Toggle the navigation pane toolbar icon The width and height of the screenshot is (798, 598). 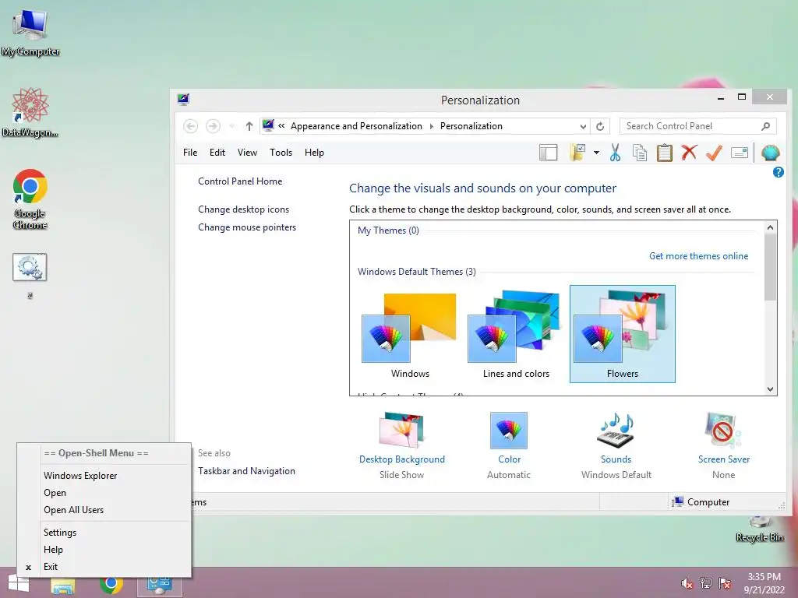click(x=548, y=153)
